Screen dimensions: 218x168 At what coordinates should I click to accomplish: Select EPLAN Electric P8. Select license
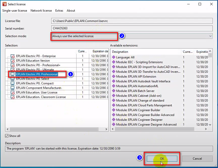coord(33,79)
